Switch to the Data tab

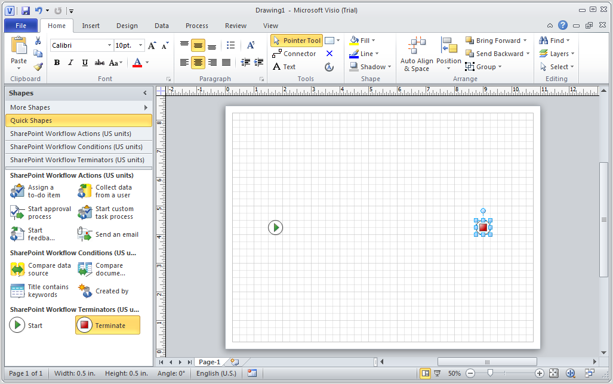tap(162, 26)
